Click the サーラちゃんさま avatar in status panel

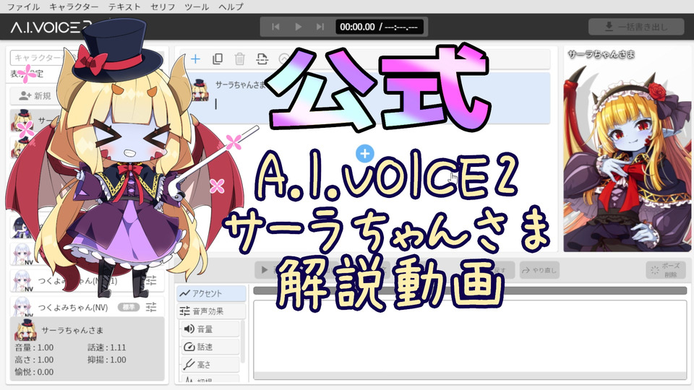(x=25, y=330)
